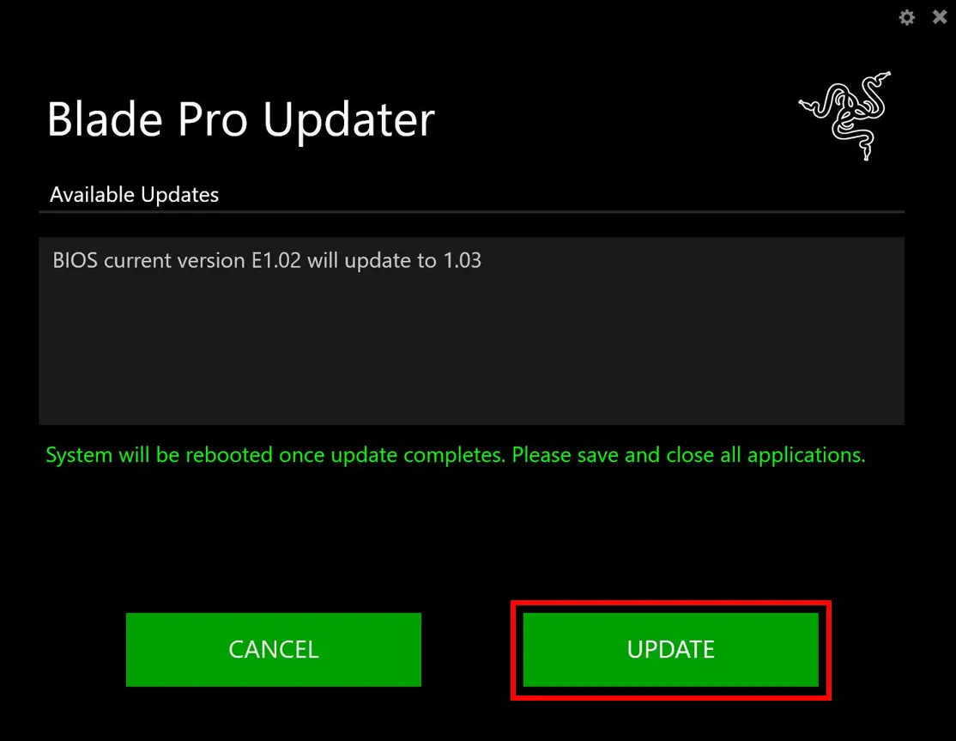This screenshot has height=741, width=956.
Task: Open settings via the gear icon
Action: [906, 17]
